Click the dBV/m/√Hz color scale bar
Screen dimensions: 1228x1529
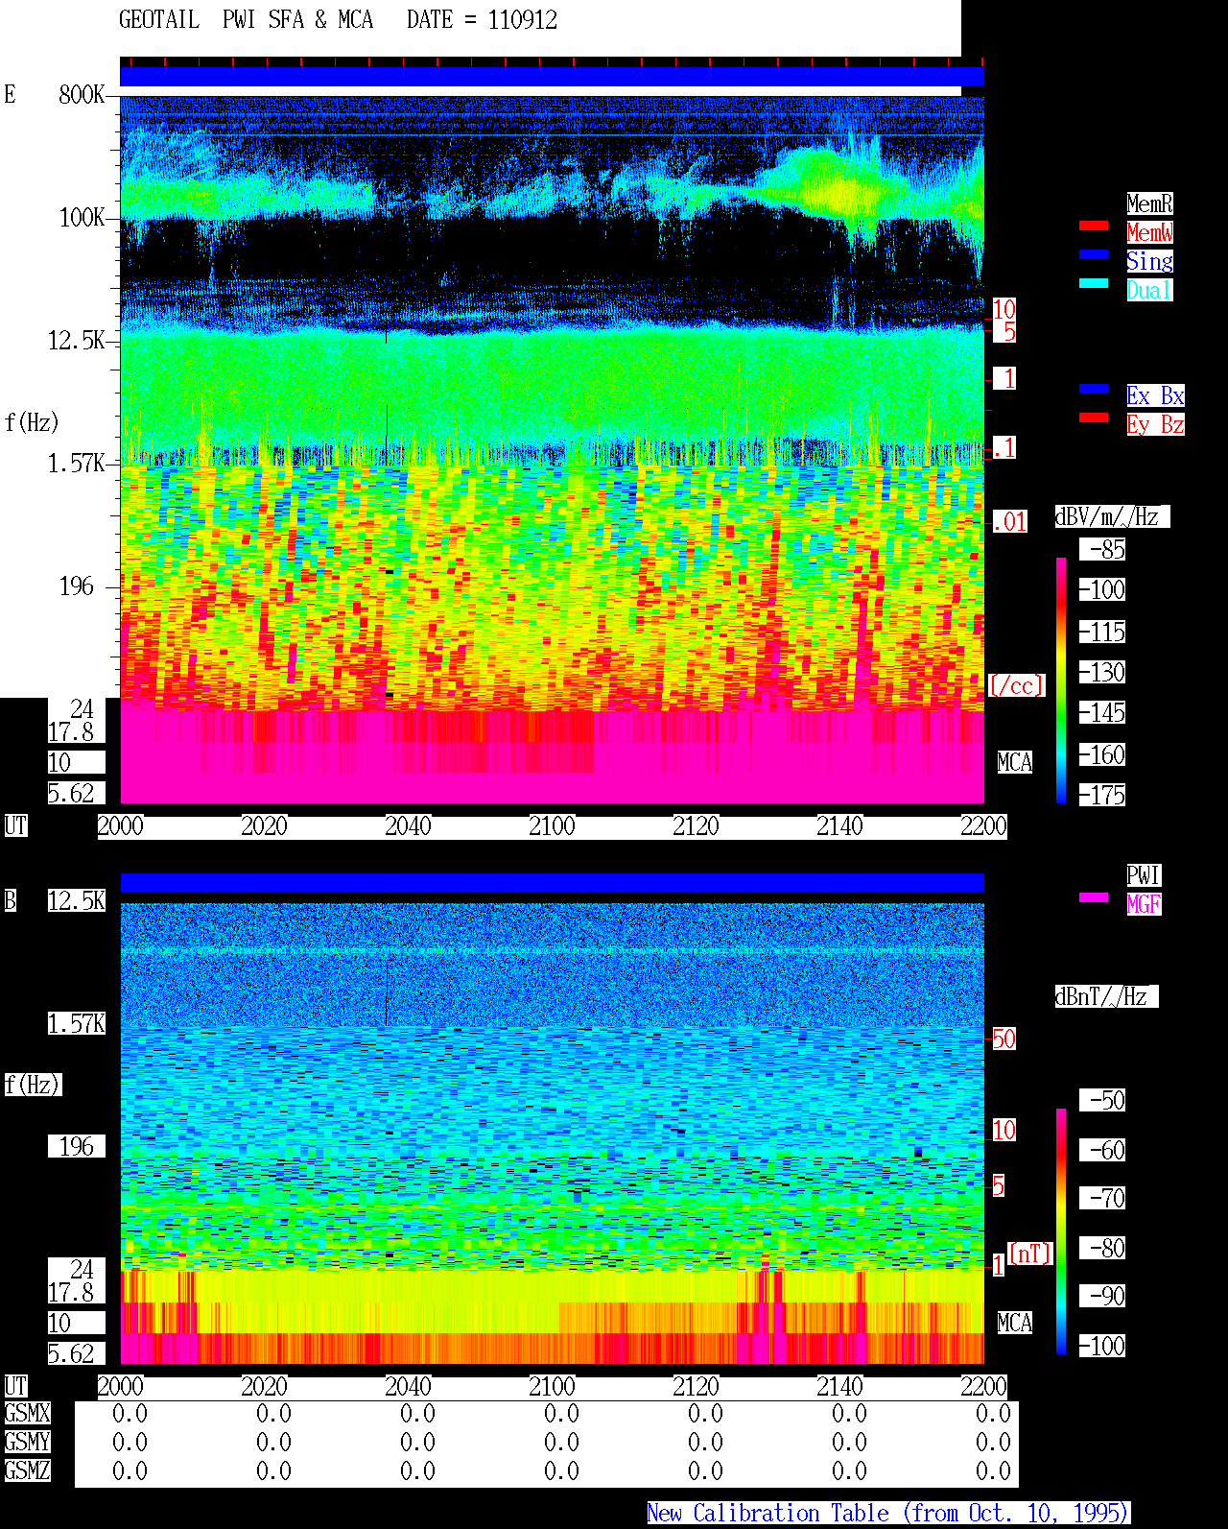(x=1061, y=680)
